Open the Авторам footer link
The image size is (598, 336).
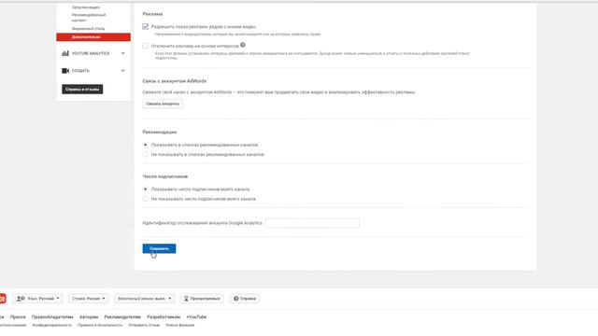tap(89, 317)
